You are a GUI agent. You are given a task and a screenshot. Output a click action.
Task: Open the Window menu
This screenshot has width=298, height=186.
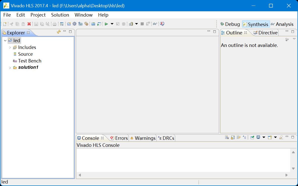click(83, 15)
